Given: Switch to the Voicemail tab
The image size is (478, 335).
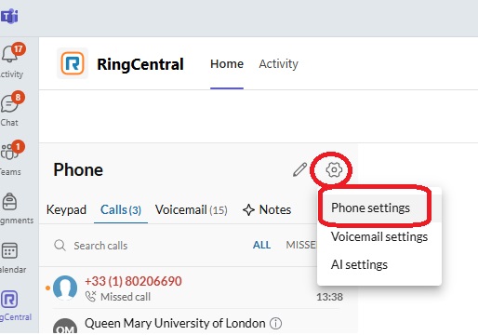Looking at the screenshot, I should coord(192,209).
